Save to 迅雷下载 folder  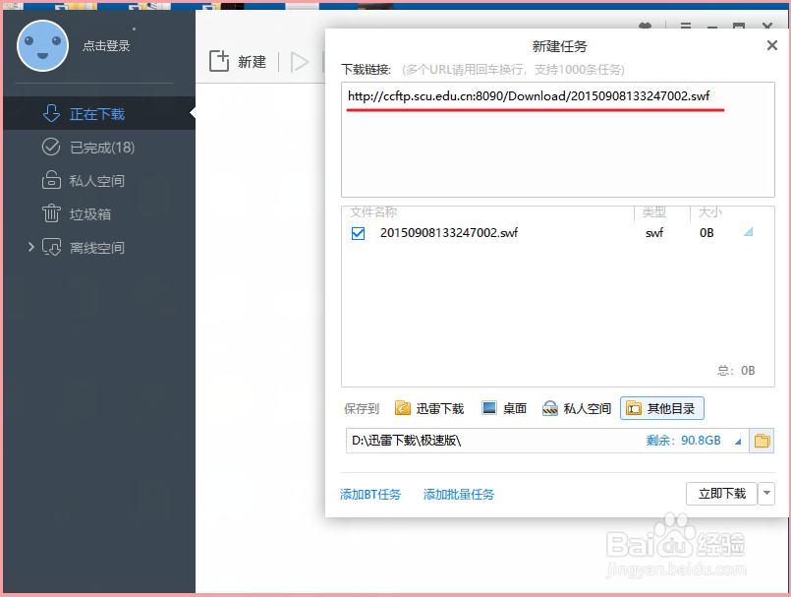429,408
